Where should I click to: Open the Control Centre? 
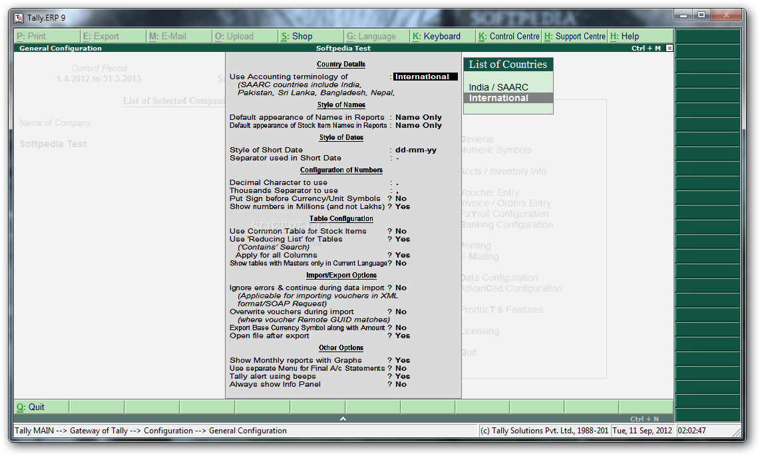pos(509,37)
